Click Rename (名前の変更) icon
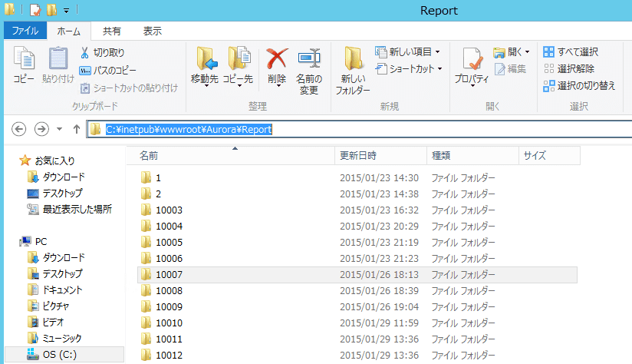The width and height of the screenshot is (632, 364). (309, 71)
